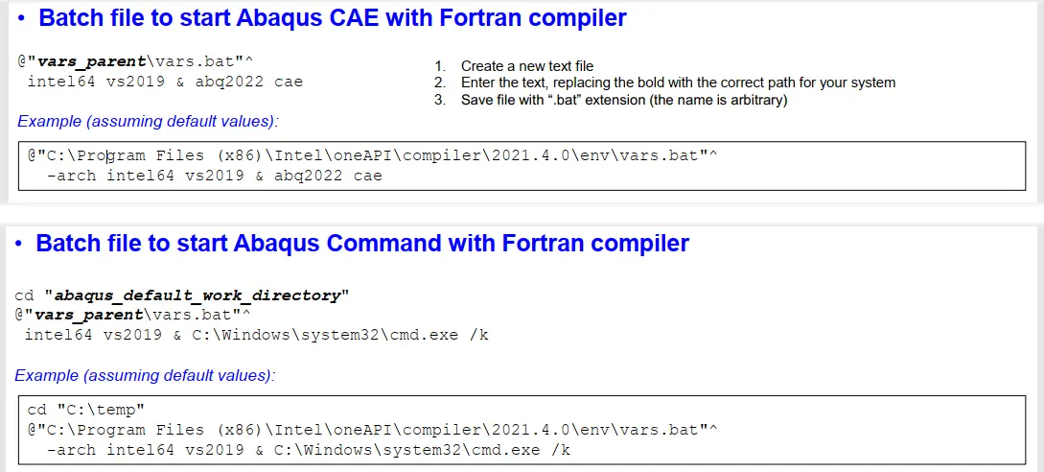
Task: Click step 3 'Save file with .bat extension'
Action: (624, 100)
